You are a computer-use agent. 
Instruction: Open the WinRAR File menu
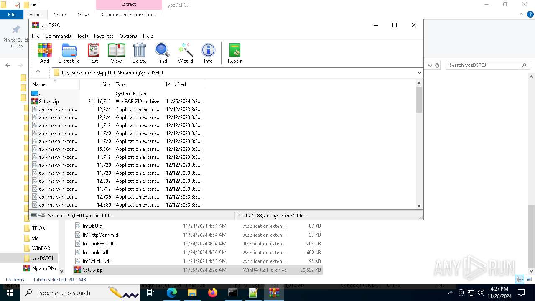36,36
